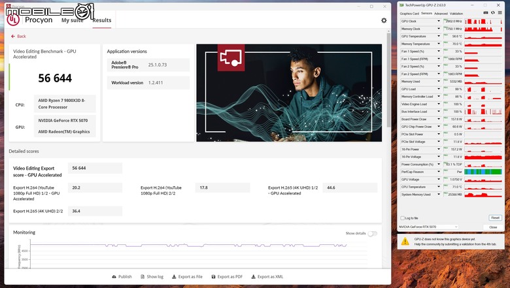Open GPU Temperature sensor dropdown
The height and width of the screenshot is (288, 510).
pos(439,37)
